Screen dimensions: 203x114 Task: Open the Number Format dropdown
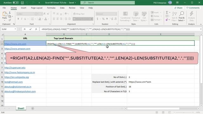[x=116, y=14]
